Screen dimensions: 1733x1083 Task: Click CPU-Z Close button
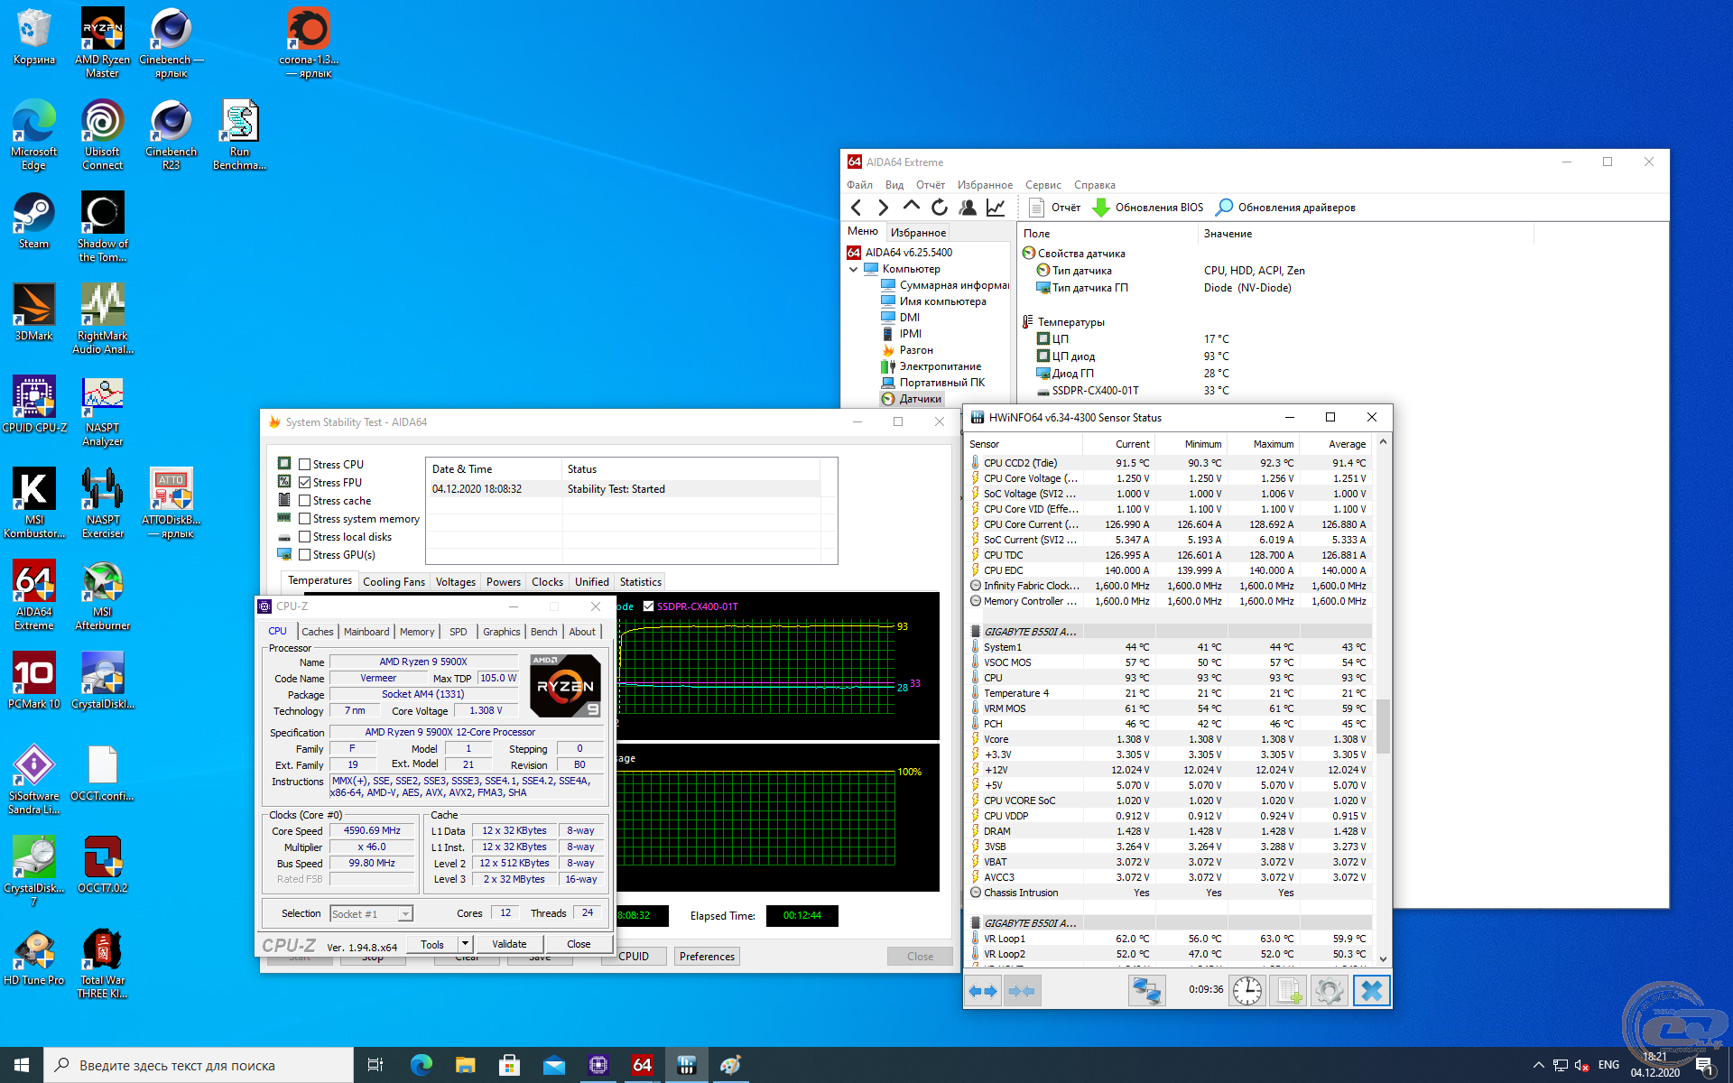pos(579,944)
